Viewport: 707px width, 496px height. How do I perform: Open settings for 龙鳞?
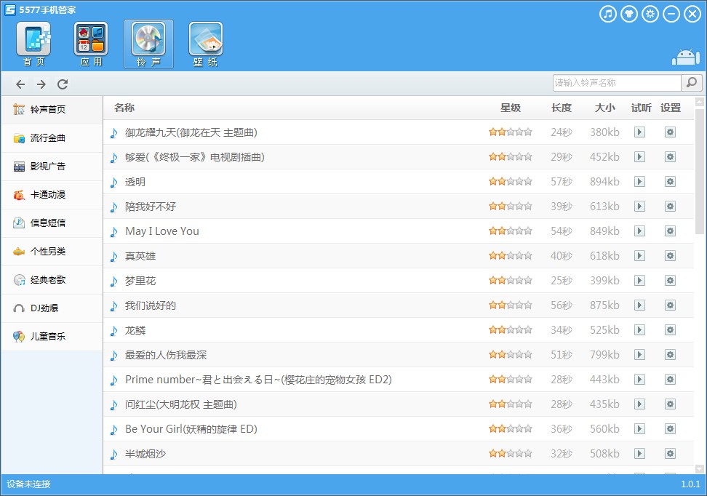click(x=670, y=329)
